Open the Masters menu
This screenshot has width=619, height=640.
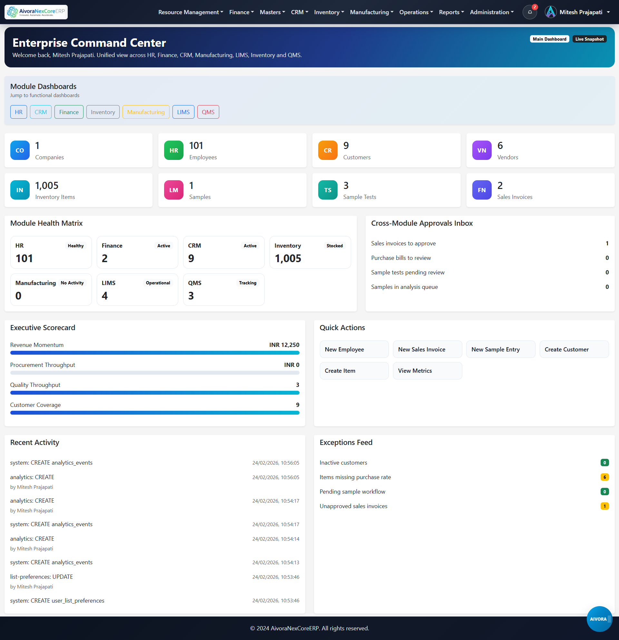[x=272, y=12]
